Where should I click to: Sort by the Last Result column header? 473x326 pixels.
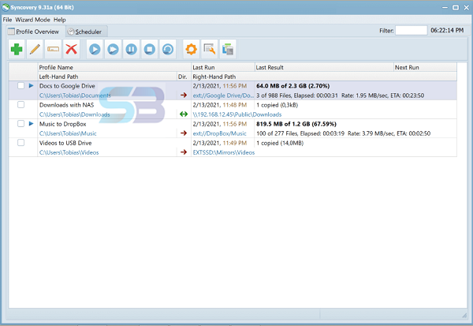[x=324, y=67]
